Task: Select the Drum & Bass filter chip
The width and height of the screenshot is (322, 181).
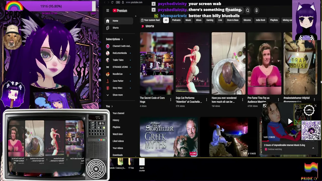Action: tap(233, 20)
